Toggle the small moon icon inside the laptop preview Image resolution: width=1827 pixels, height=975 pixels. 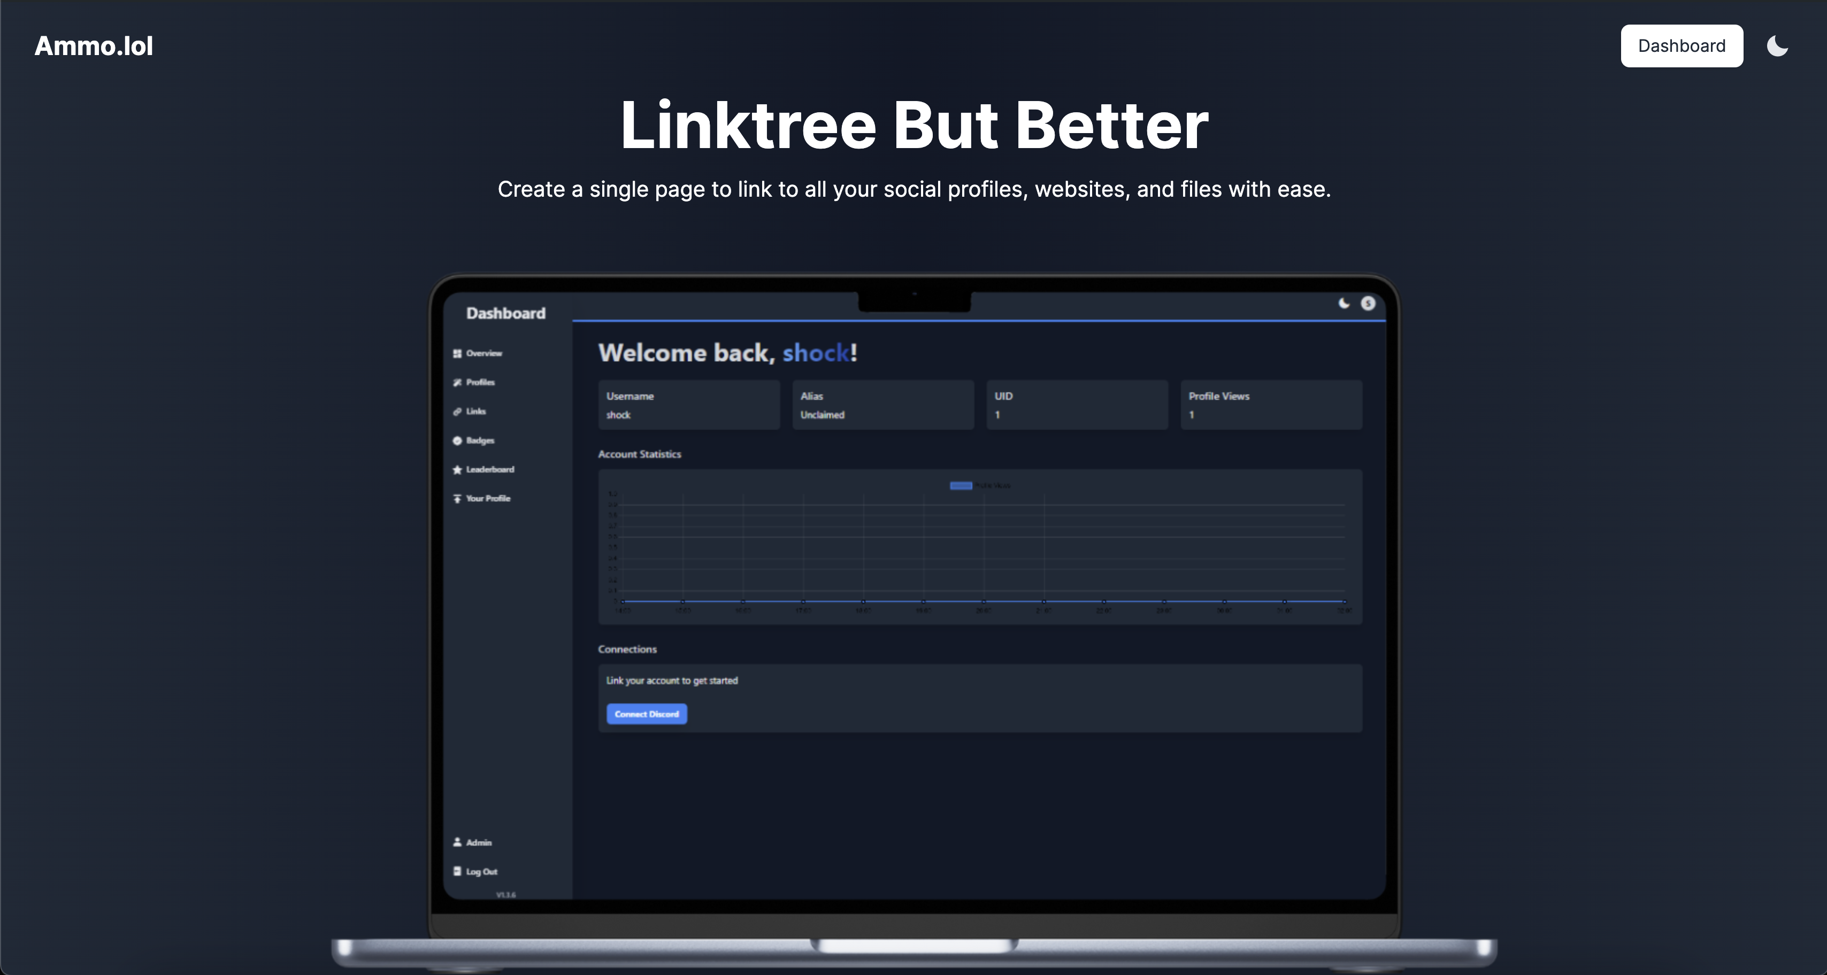point(1344,304)
